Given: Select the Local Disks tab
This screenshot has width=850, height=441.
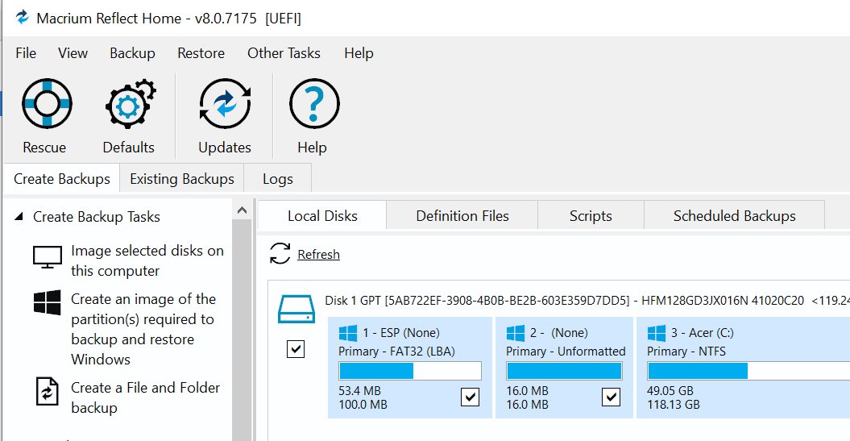Looking at the screenshot, I should (322, 216).
